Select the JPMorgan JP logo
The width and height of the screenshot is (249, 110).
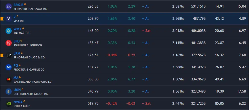pyautogui.click(x=9, y=55)
